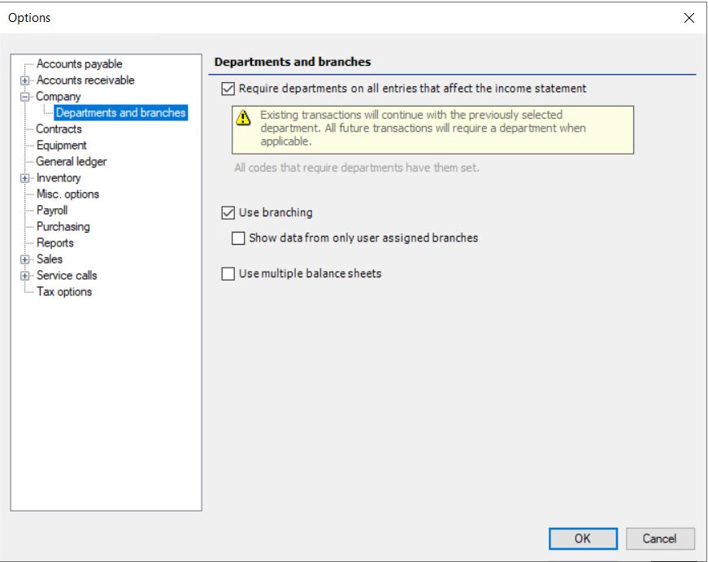
Task: Click the 'Existing transactions will continue' warning text
Action: [423, 128]
